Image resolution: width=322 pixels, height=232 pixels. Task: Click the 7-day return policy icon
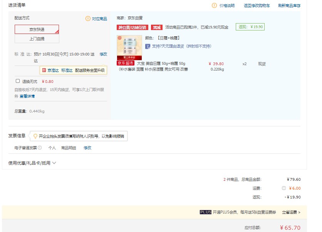coord(148,47)
